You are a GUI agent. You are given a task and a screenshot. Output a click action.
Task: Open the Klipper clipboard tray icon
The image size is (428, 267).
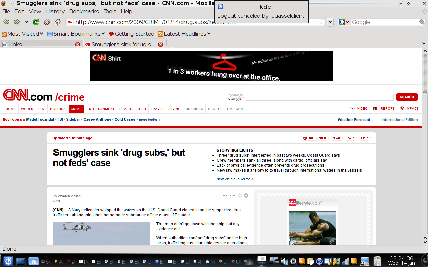tap(311, 261)
